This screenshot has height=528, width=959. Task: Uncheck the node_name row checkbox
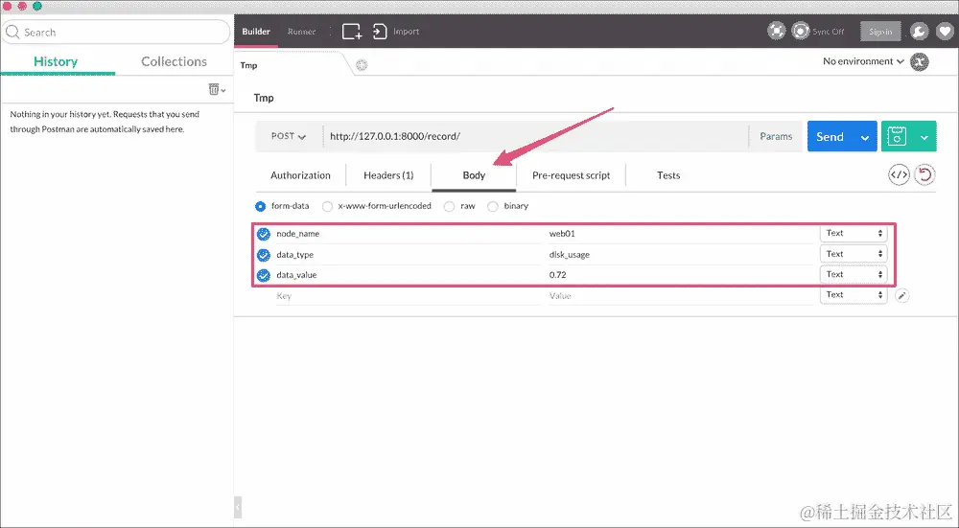(x=264, y=234)
